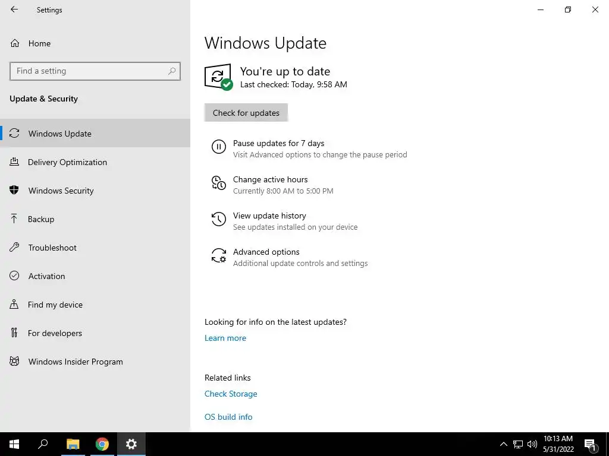The height and width of the screenshot is (456, 609).
Task: Click the Backup arrow icon
Action: point(14,218)
